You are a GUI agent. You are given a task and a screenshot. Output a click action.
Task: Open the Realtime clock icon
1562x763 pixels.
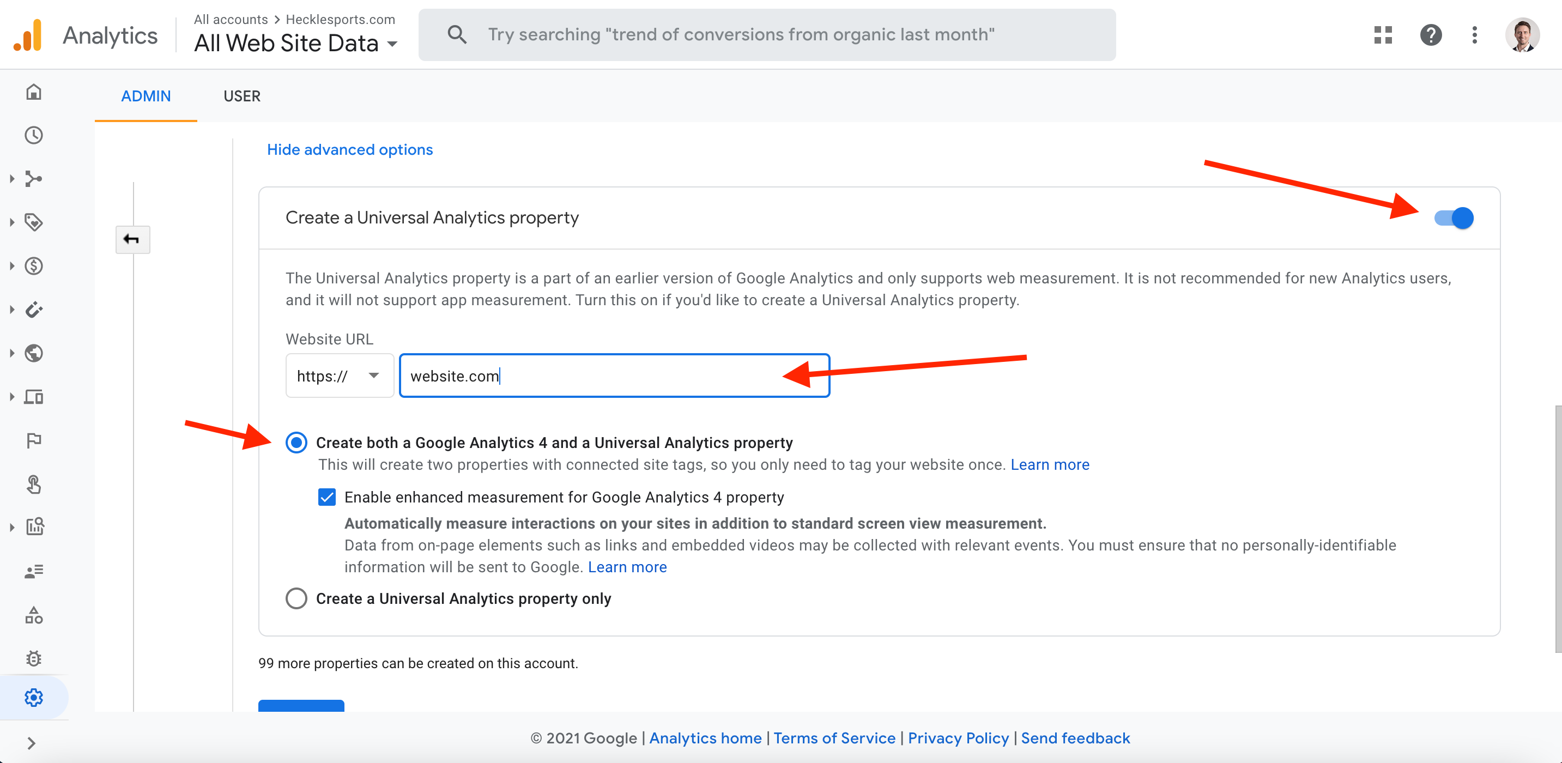coord(34,135)
